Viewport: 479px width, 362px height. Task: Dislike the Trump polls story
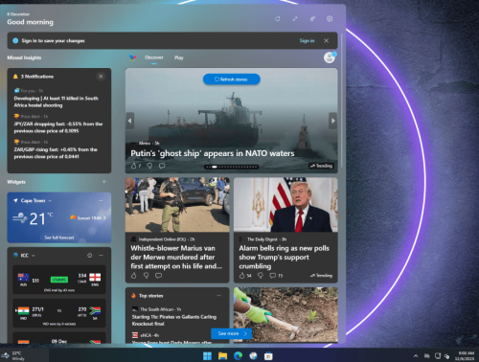coord(261,276)
